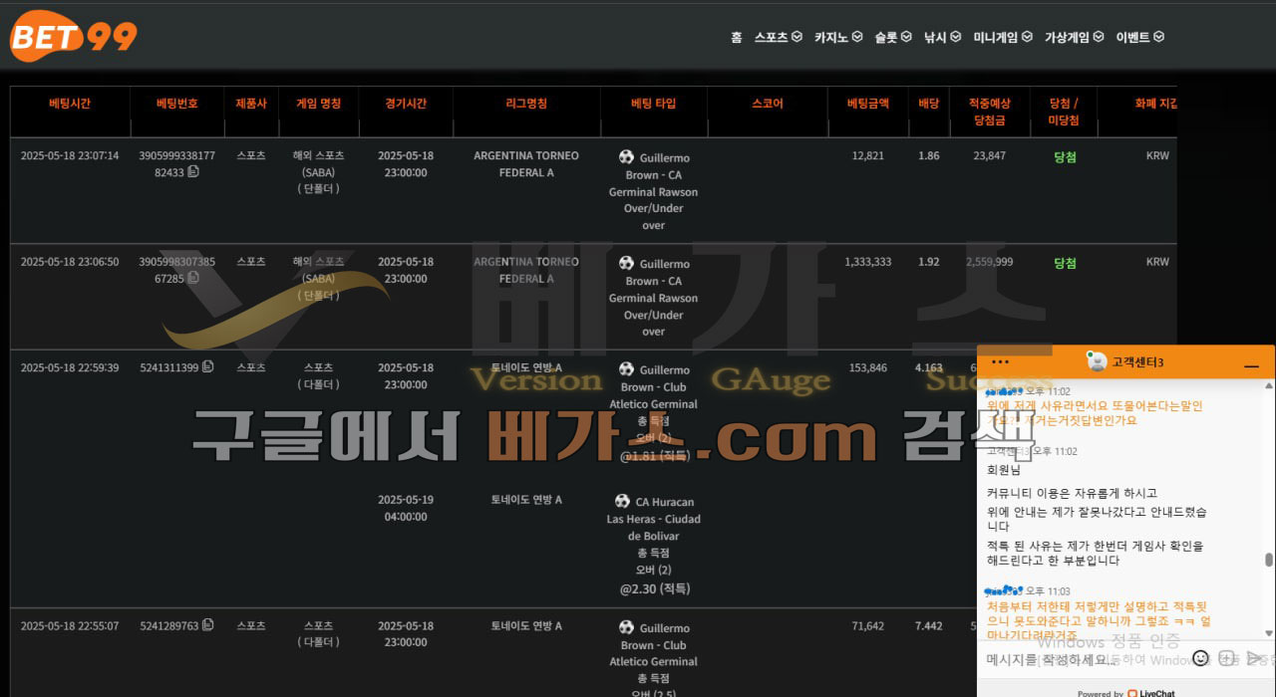Click the BET99 logo
The height and width of the screenshot is (697, 1276).
[x=74, y=36]
